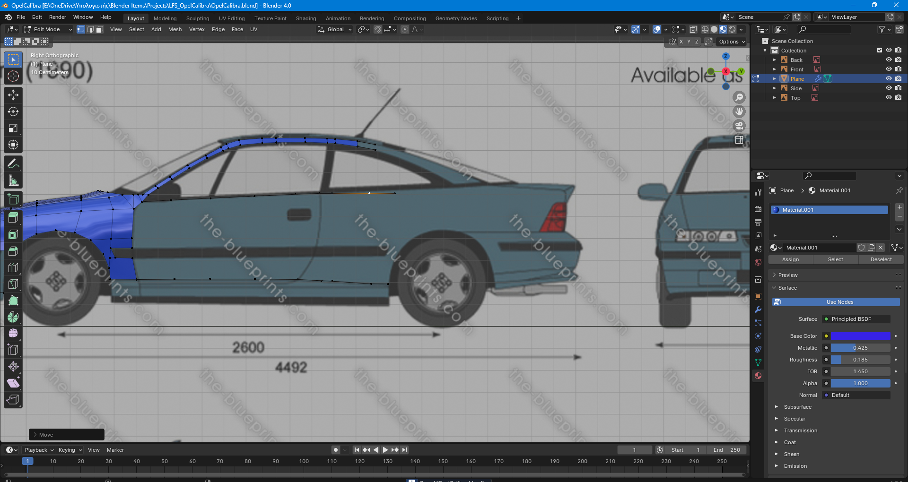
Task: Expand the Transmission panel
Action: 800,430
